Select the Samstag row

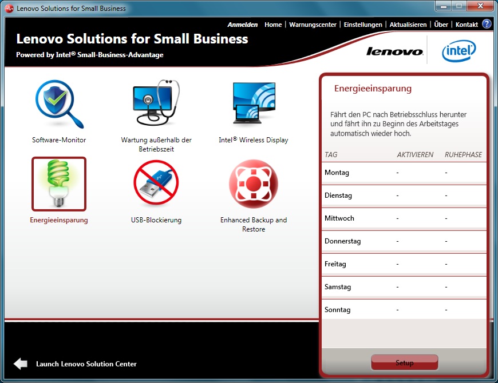(404, 287)
